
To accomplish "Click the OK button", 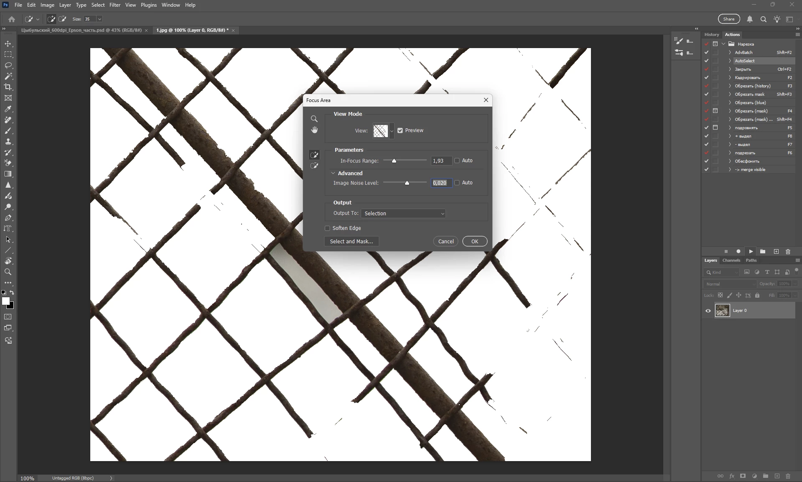I will pyautogui.click(x=475, y=242).
